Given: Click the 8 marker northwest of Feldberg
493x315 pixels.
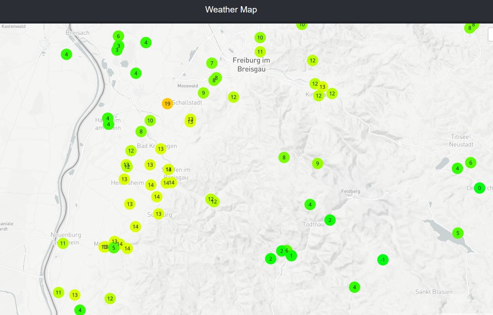Looking at the screenshot, I should [x=284, y=158].
